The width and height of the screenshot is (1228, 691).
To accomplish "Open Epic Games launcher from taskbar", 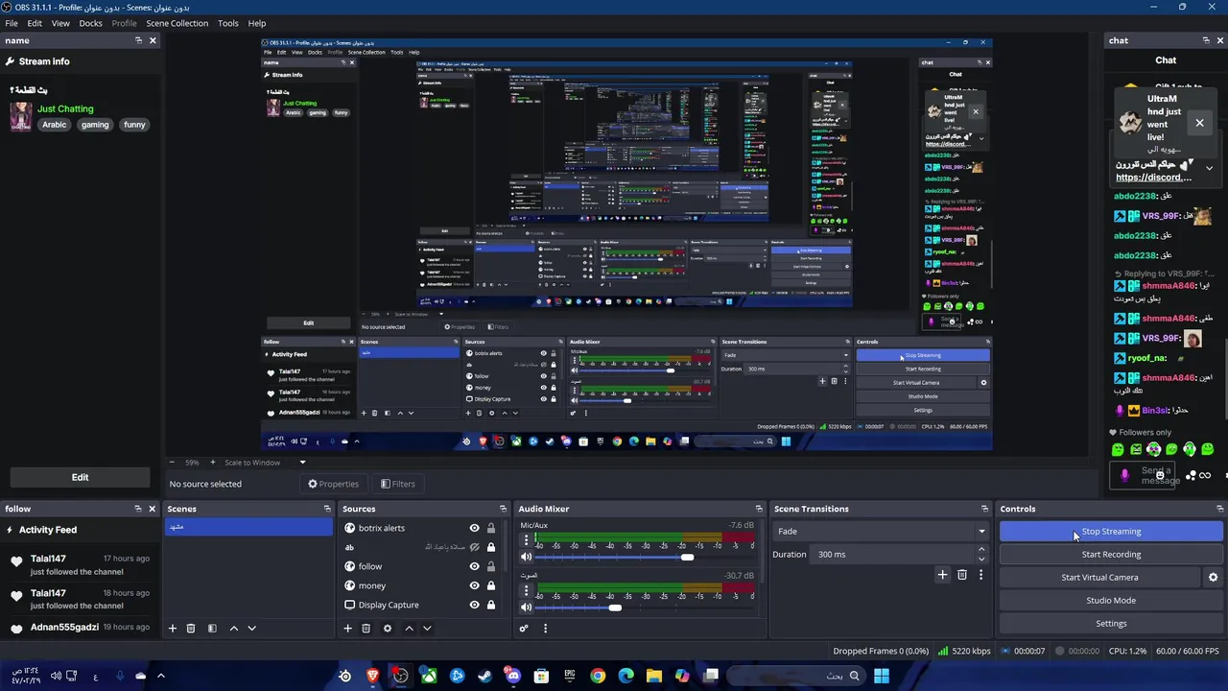I will click(x=570, y=676).
